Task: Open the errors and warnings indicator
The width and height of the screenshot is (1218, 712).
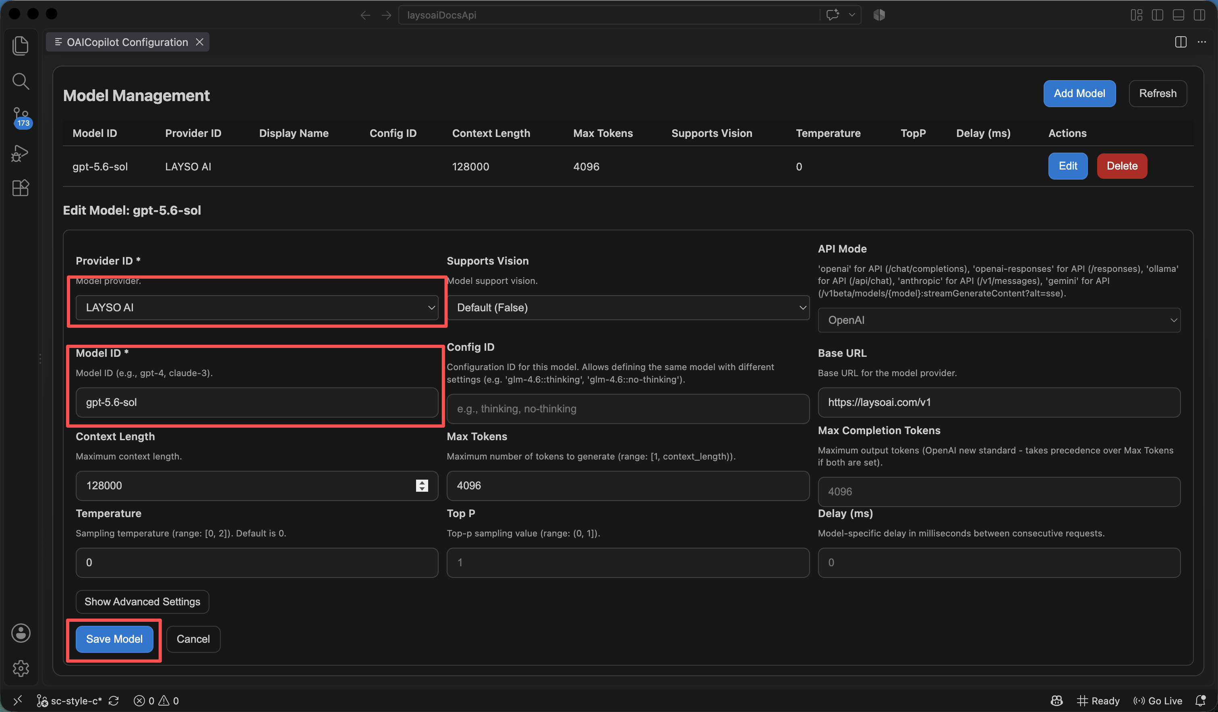Action: click(157, 700)
